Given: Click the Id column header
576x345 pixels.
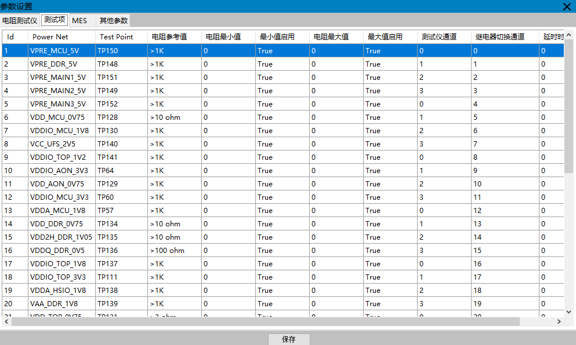Looking at the screenshot, I should pos(15,36).
